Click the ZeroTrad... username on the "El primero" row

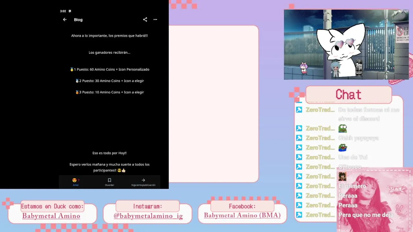click(x=320, y=186)
